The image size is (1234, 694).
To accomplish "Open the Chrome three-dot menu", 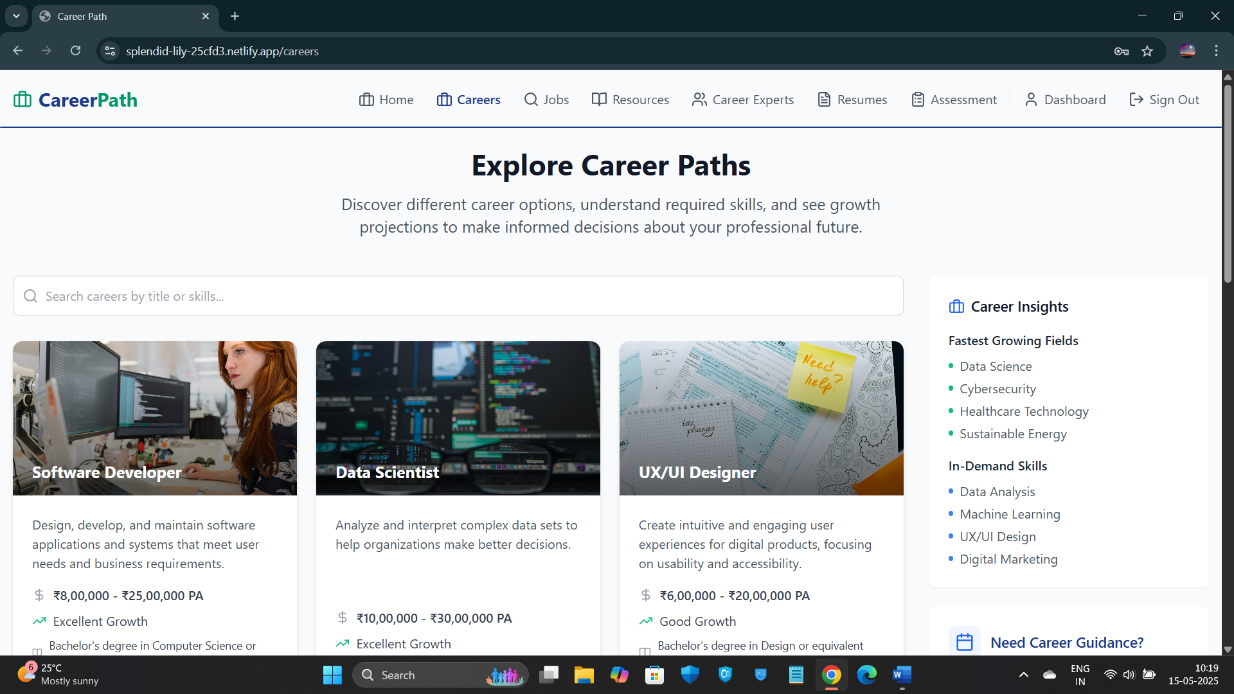I will pyautogui.click(x=1216, y=51).
